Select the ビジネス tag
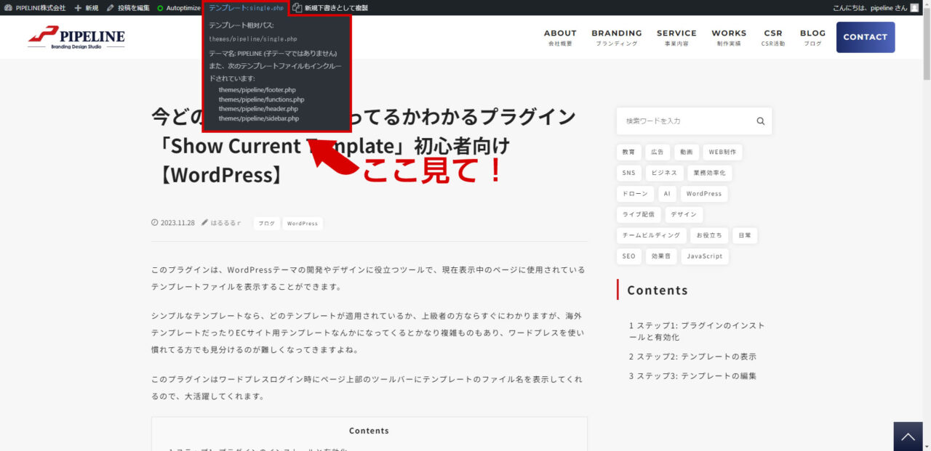Screen dimensions: 931x451 click(x=663, y=173)
